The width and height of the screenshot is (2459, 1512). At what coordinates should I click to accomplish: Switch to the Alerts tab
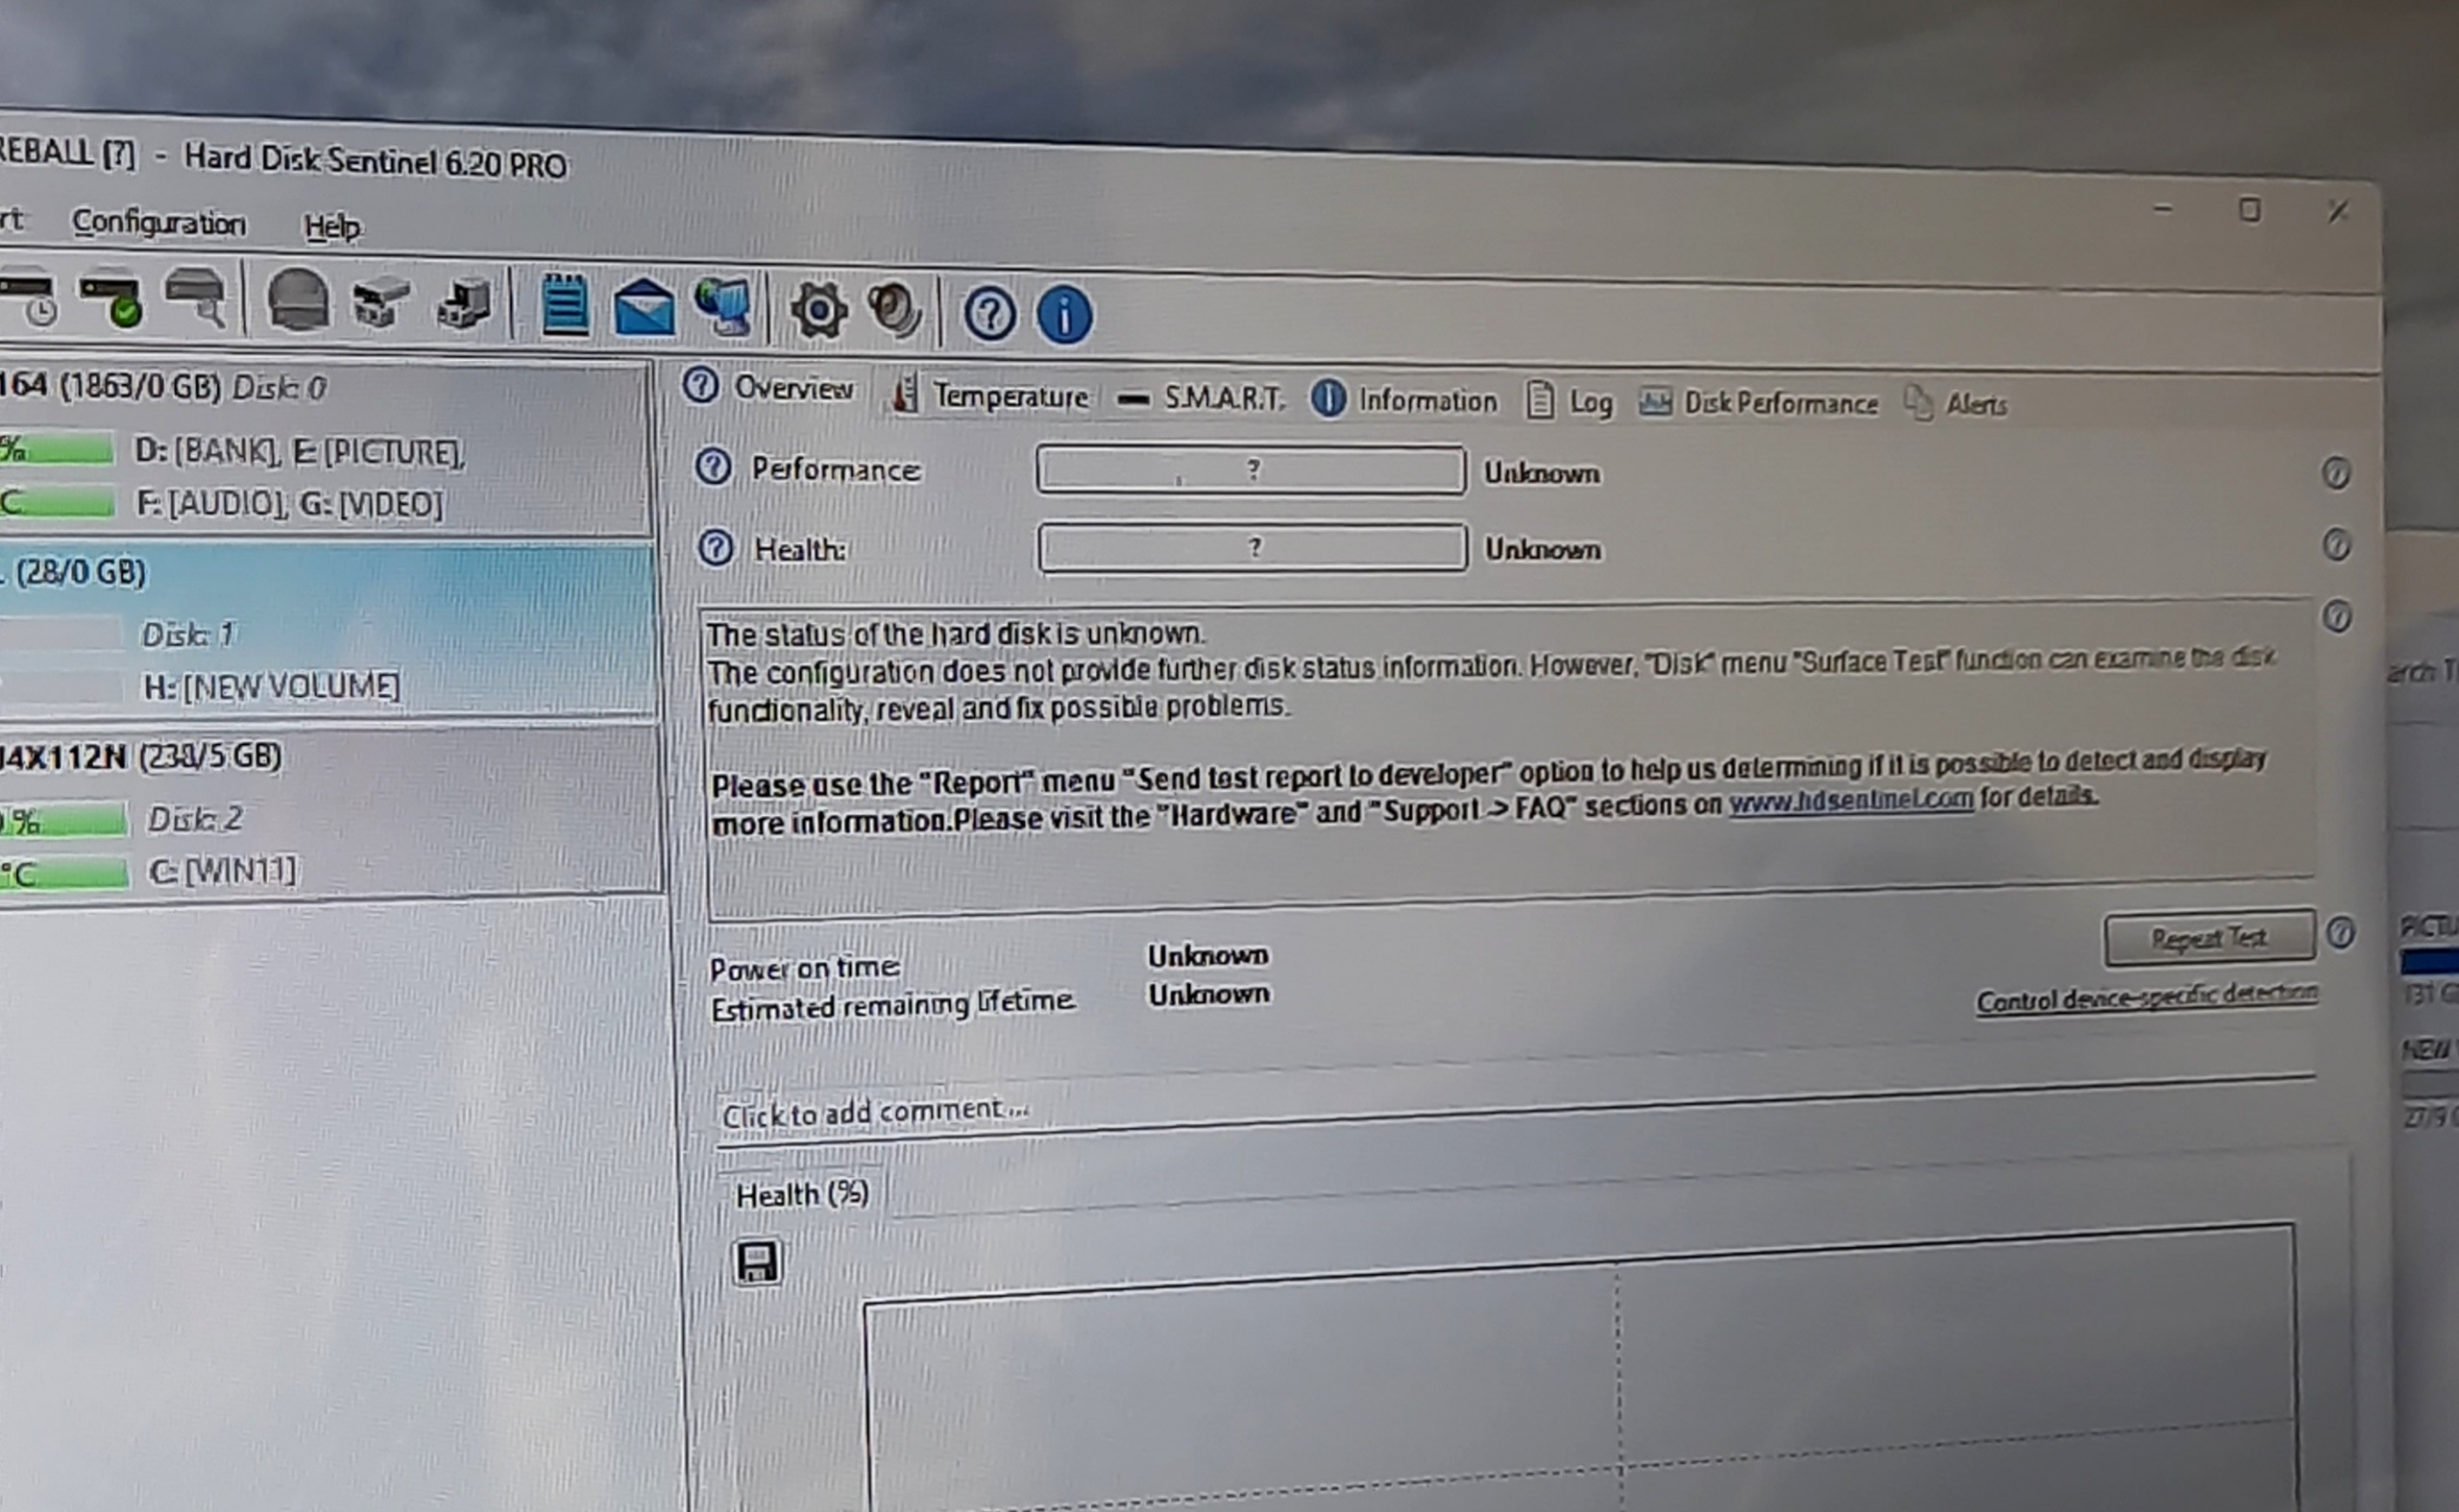click(x=1956, y=404)
